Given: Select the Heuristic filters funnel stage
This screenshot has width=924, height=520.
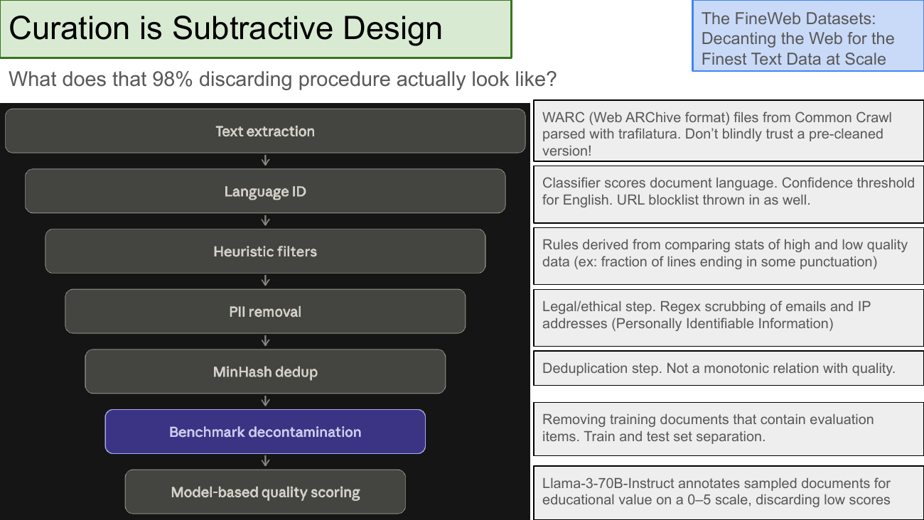Looking at the screenshot, I should pyautogui.click(x=265, y=251).
